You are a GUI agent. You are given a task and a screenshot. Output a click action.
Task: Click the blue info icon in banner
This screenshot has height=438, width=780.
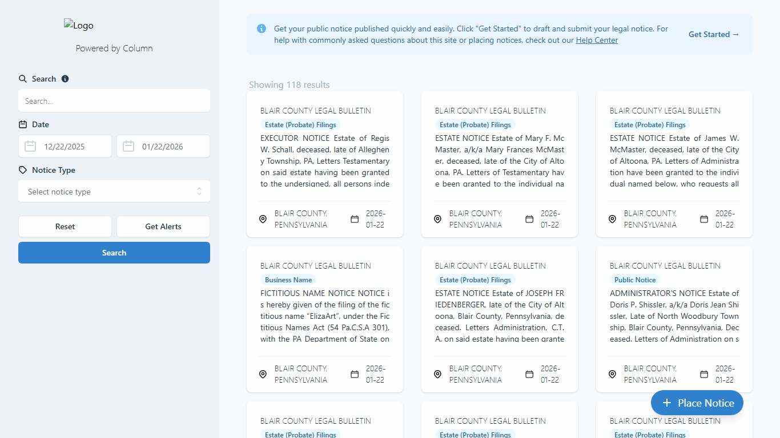262,29
